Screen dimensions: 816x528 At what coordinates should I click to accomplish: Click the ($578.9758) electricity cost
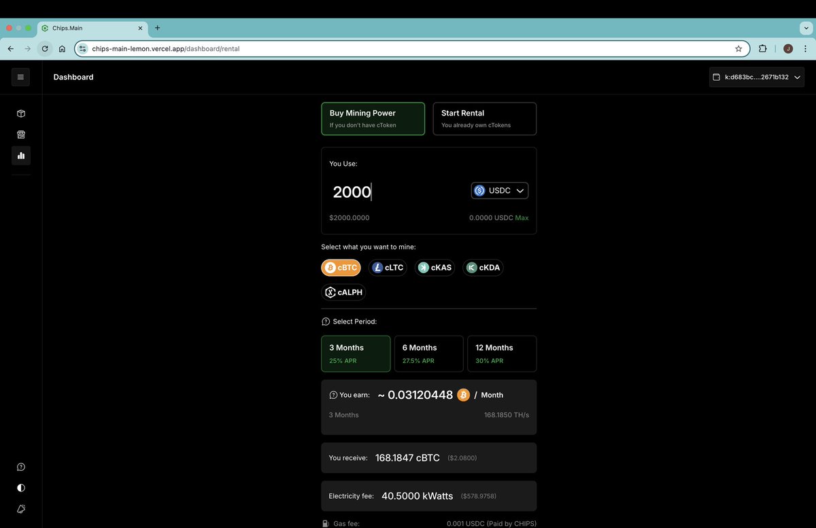click(479, 497)
